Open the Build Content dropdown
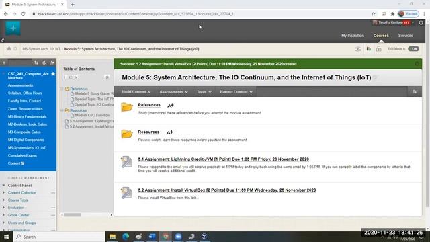 coord(136,92)
